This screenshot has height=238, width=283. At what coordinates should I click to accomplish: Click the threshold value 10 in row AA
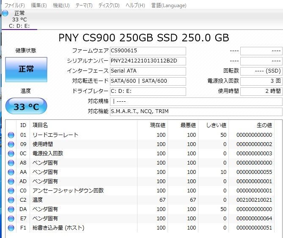pos(223,172)
